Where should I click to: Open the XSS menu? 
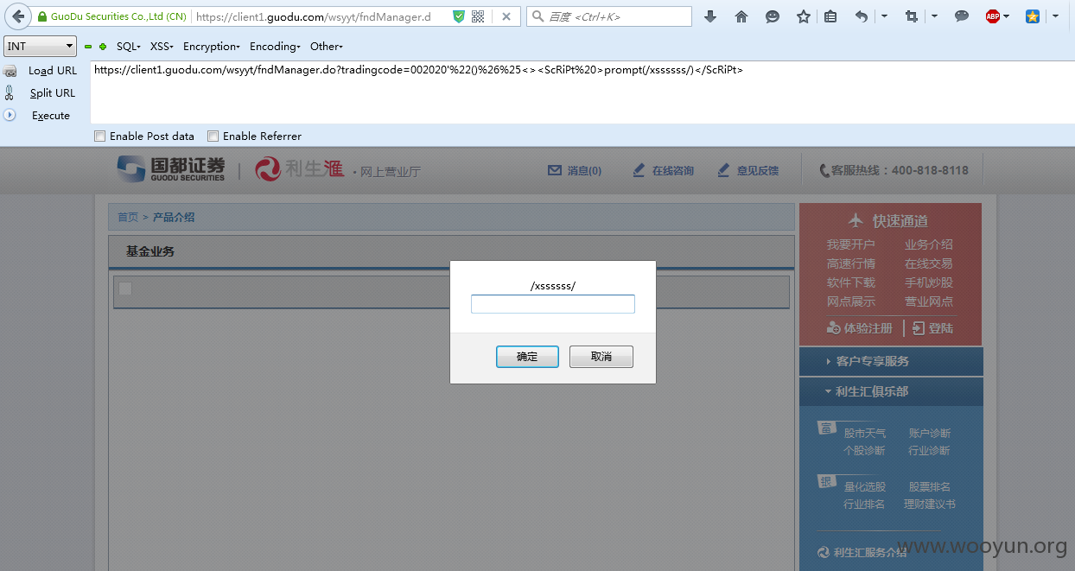[x=162, y=47]
